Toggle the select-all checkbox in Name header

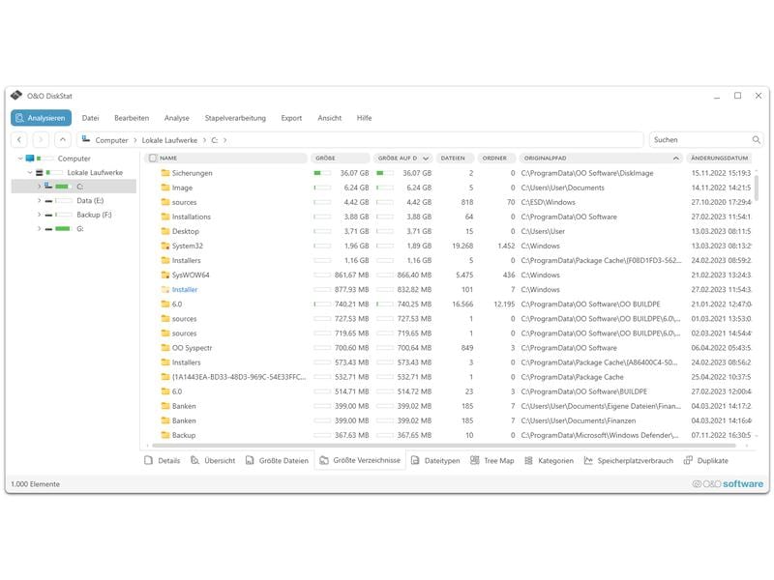pyautogui.click(x=153, y=159)
